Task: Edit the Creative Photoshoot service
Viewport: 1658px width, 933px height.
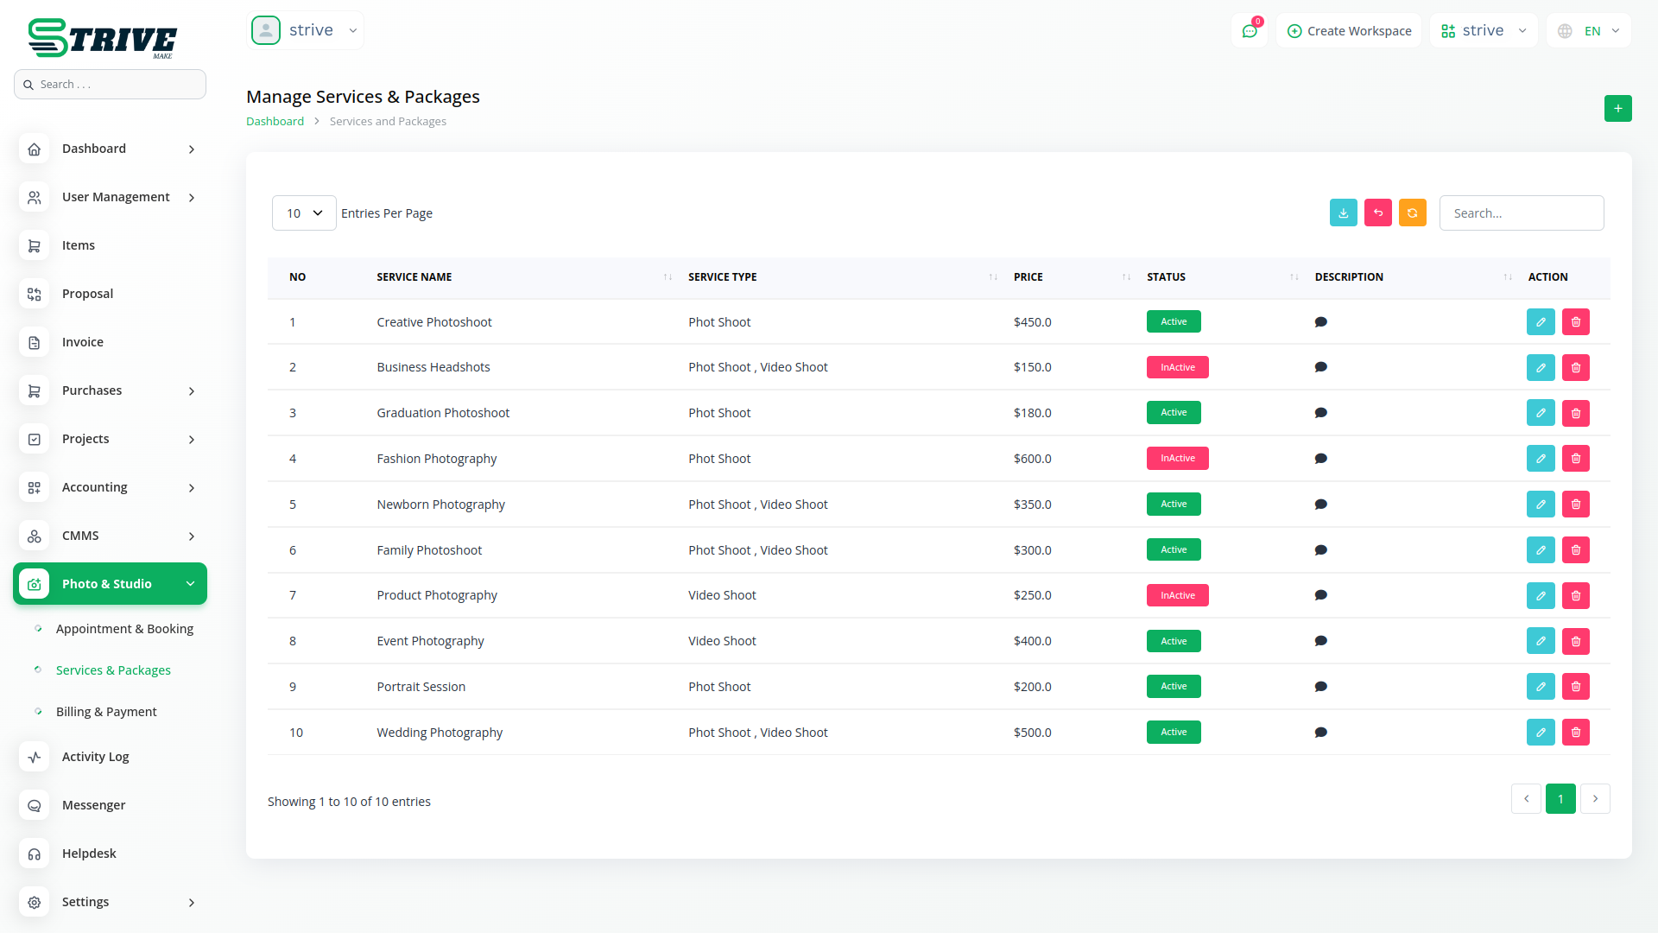Action: point(1540,322)
